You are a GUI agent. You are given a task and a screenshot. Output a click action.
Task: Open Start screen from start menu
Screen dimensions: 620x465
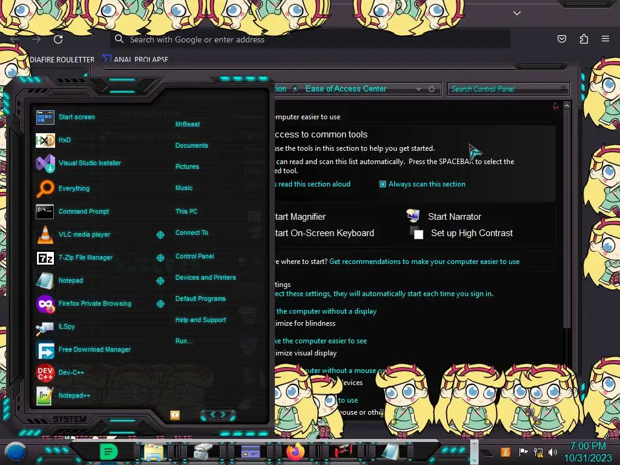[x=65, y=117]
